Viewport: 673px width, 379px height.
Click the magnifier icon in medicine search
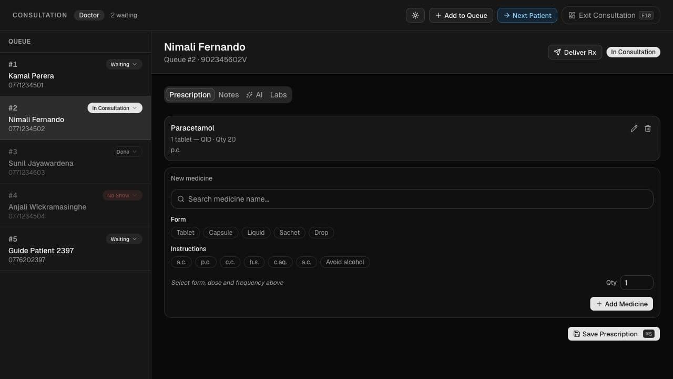[181, 199]
